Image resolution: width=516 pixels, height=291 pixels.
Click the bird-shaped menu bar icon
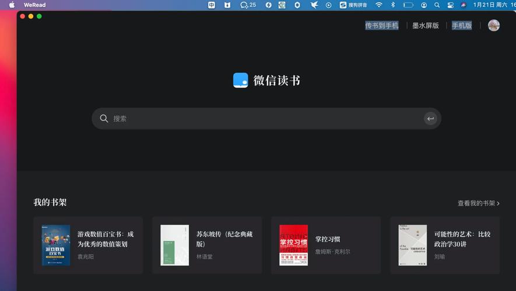coord(314,5)
